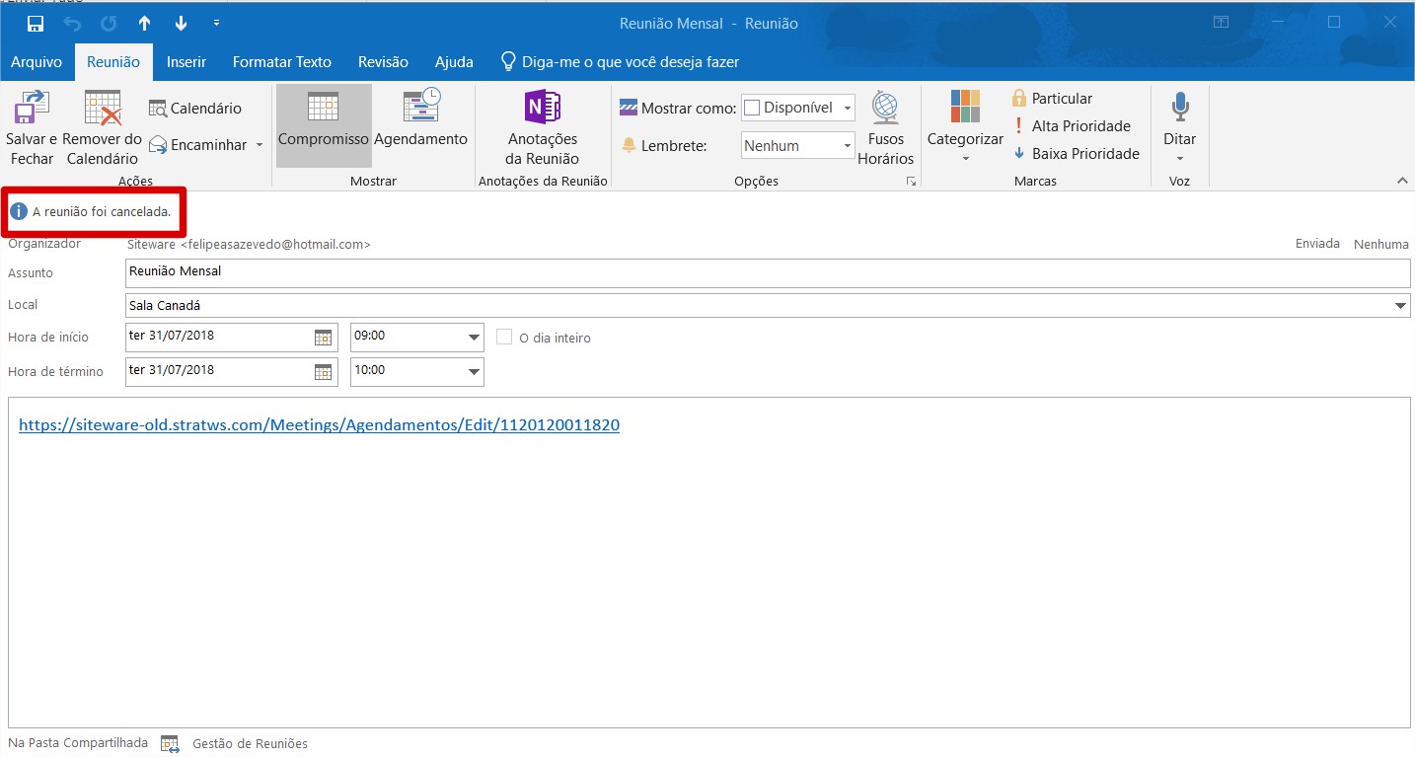This screenshot has width=1415, height=757.
Task: Click Remover do Calendário icon
Action: [x=103, y=108]
